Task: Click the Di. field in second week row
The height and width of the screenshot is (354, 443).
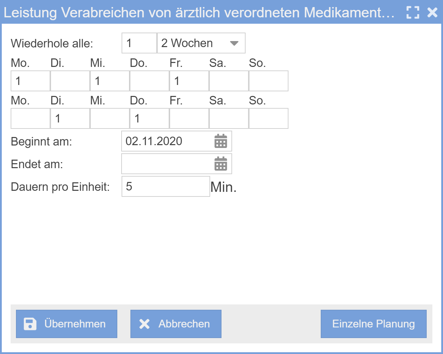Action: tap(70, 118)
